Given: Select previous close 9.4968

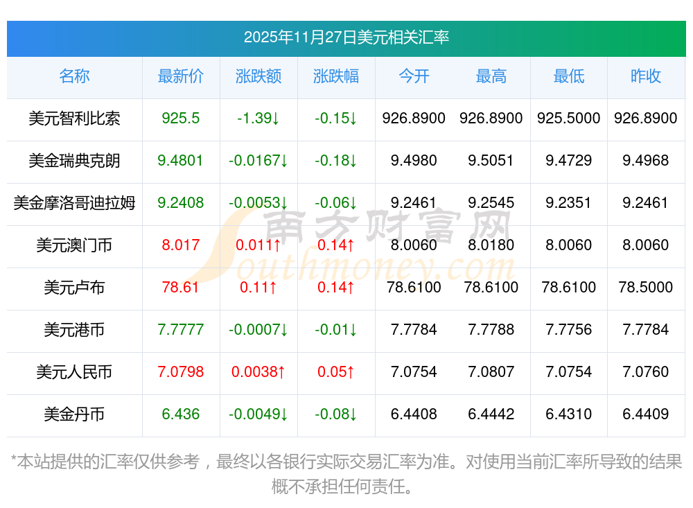Looking at the screenshot, I should pos(646,161).
